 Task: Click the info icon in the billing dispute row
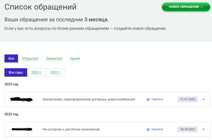tap(148, 129)
